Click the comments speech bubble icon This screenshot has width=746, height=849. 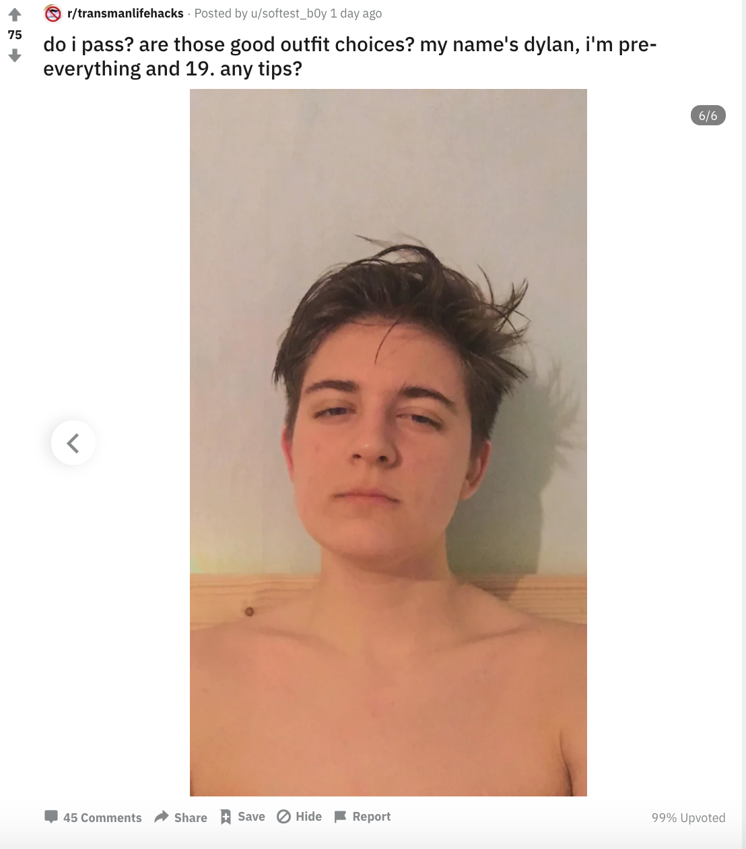[x=51, y=817]
